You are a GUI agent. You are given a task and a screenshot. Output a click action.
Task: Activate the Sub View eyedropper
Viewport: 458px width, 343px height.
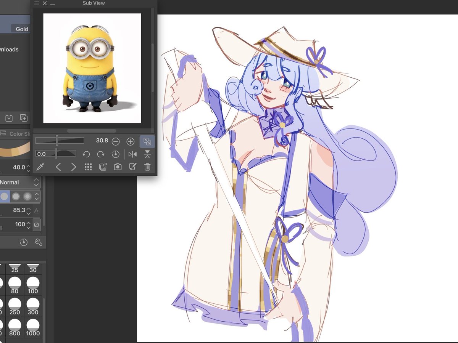(x=40, y=167)
